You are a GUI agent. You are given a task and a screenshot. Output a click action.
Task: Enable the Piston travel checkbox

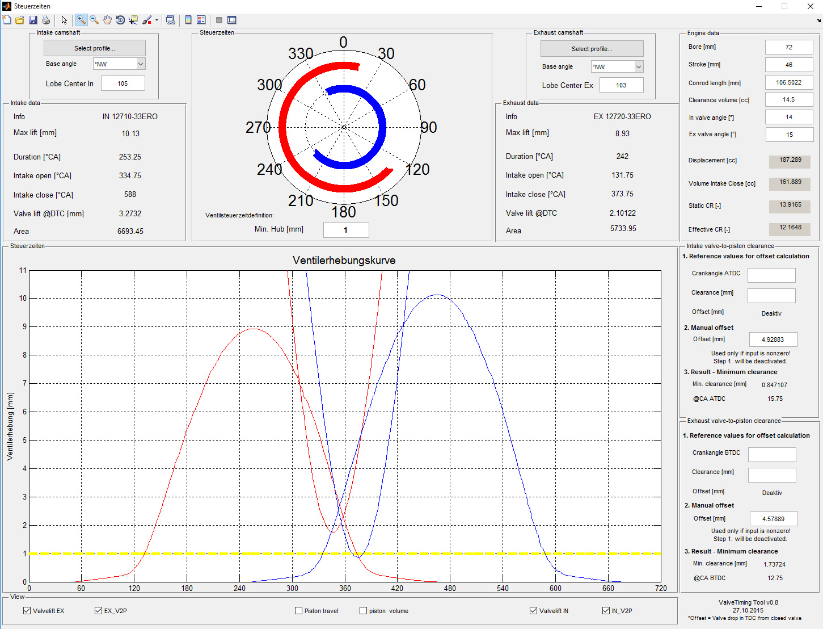click(299, 611)
